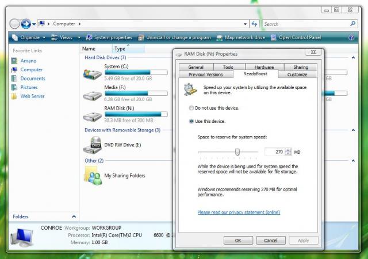This screenshot has width=368, height=259.
Task: Close the RAM Disk Properties dialog
Action: tap(313, 52)
